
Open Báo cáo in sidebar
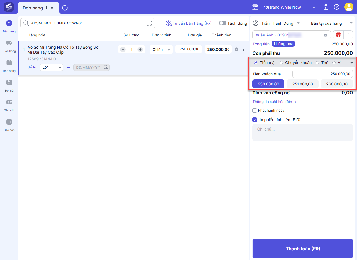click(9, 125)
